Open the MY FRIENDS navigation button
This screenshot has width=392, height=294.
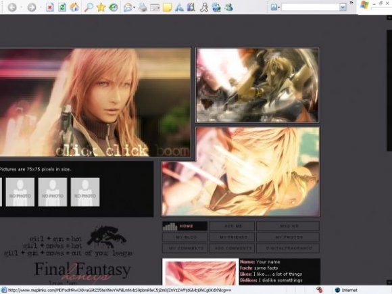pos(232,237)
